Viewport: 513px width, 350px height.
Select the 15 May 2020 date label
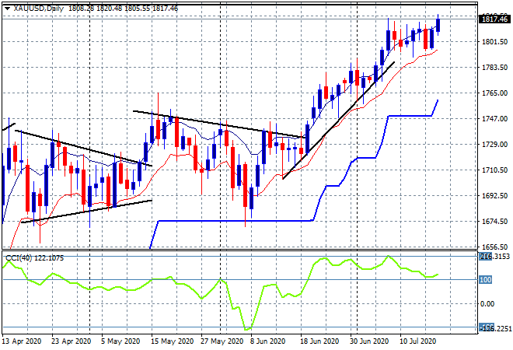[173, 341]
